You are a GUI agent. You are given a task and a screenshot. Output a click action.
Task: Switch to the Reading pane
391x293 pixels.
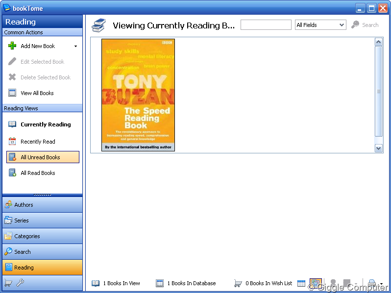[x=43, y=268]
